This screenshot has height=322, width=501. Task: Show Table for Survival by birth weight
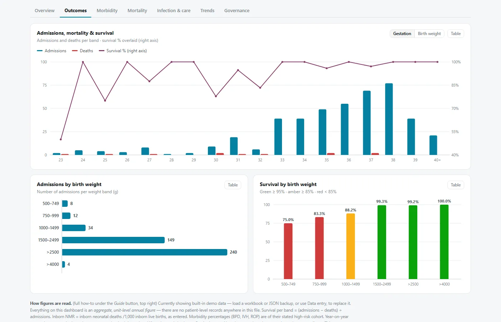(456, 185)
